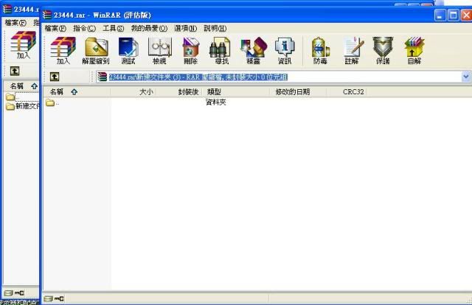Open the 選項(N) menu
Screen dimensions: 472x305
[185, 28]
